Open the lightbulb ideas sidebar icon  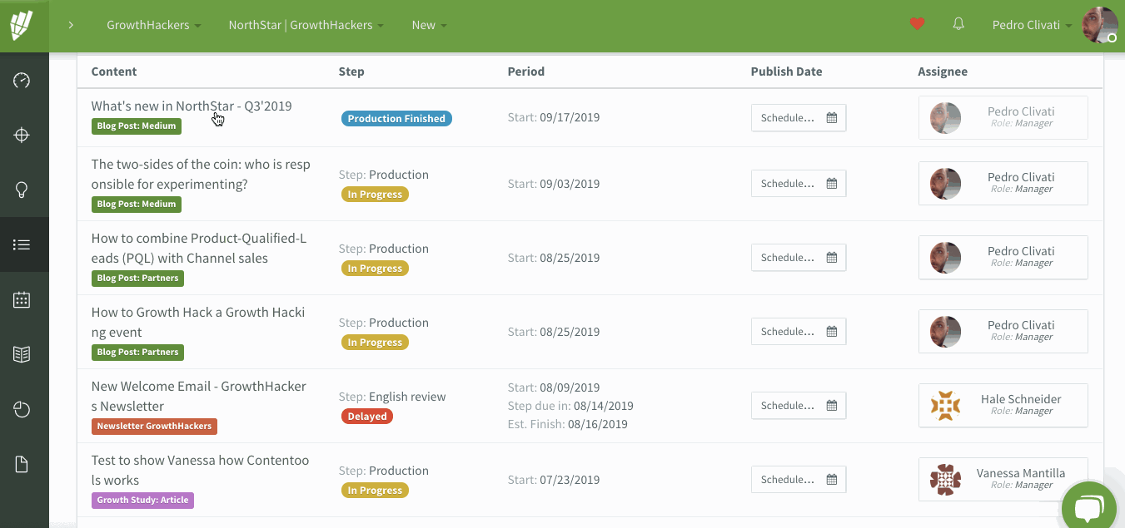(x=22, y=190)
